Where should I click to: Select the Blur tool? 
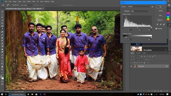(x=2, y=49)
